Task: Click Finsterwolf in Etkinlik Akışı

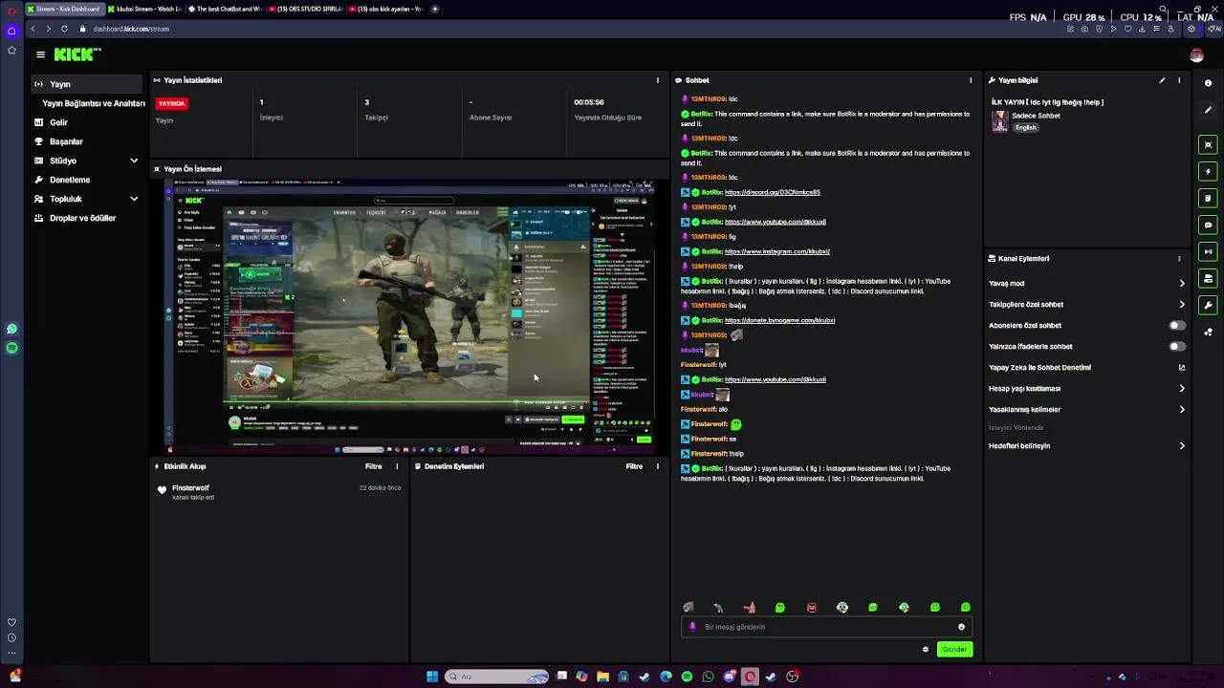Action: tap(190, 488)
